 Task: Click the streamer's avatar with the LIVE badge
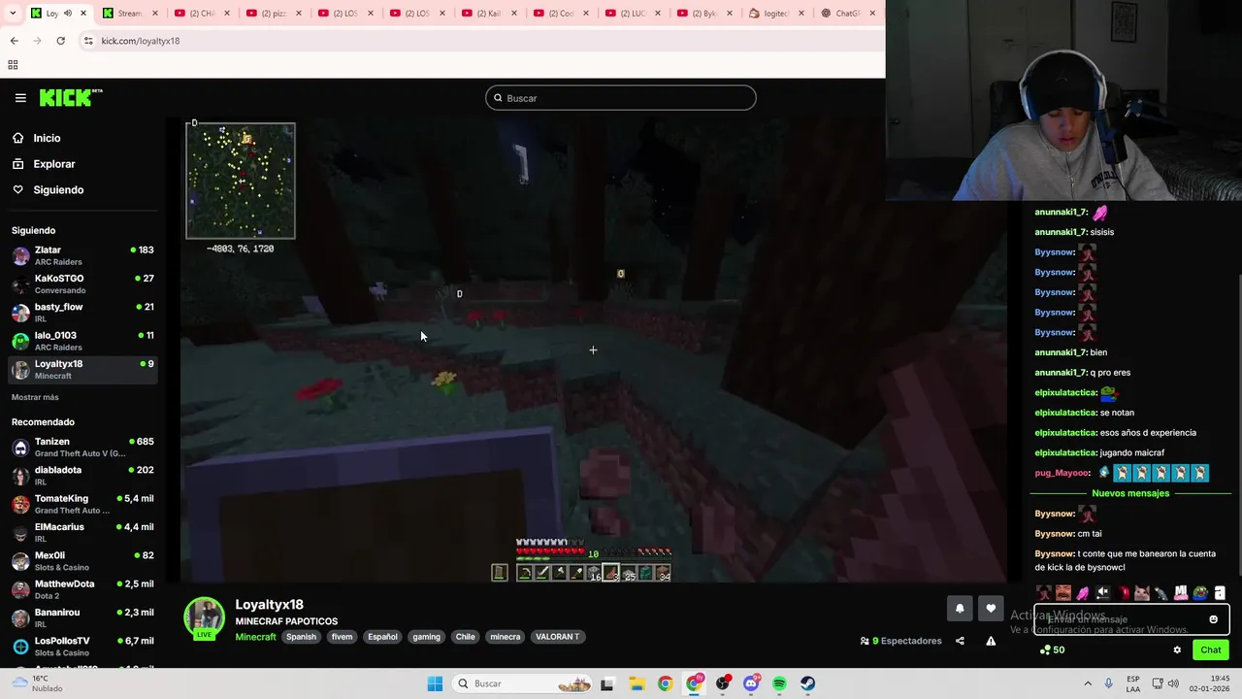(205, 618)
